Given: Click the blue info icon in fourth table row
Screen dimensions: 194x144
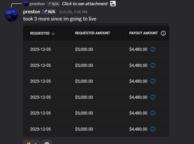Looking at the screenshot, I should (x=153, y=97).
